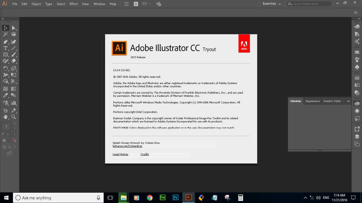
Task: Pick the Paintbrush tool
Action: click(x=14, y=54)
